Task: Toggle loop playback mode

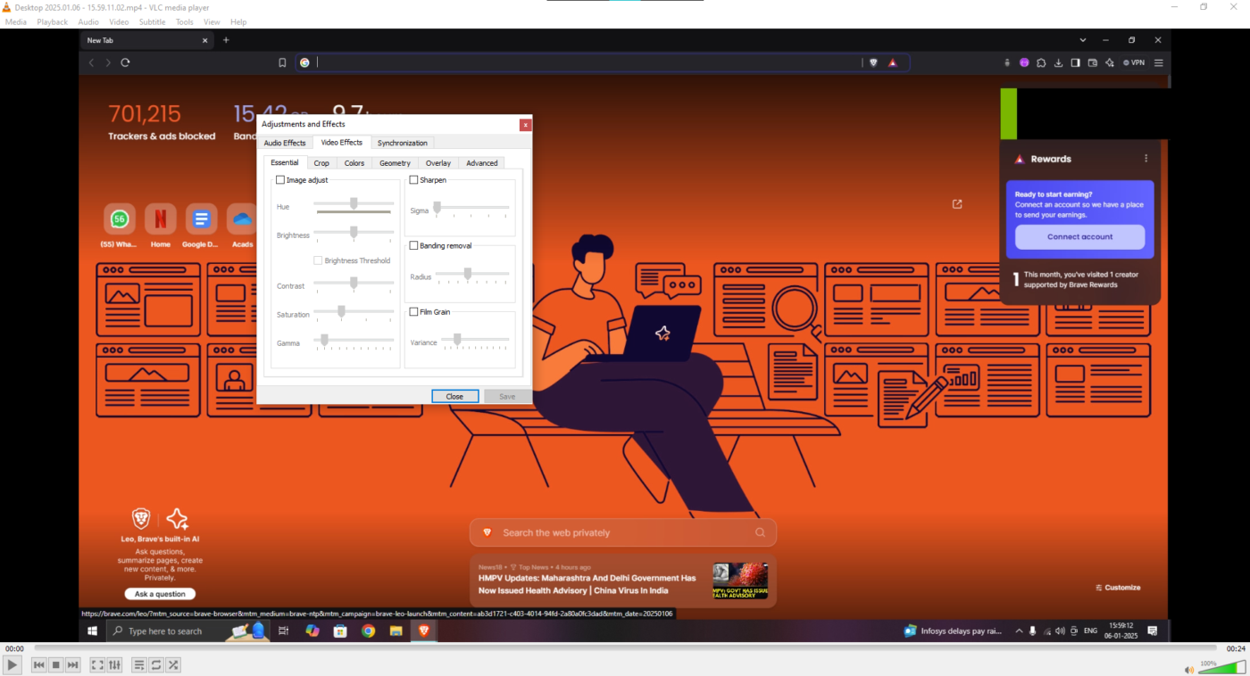Action: click(156, 665)
